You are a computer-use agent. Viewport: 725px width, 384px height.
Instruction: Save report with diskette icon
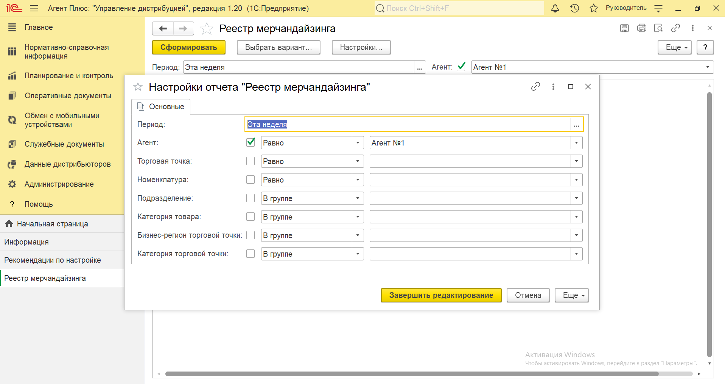624,28
